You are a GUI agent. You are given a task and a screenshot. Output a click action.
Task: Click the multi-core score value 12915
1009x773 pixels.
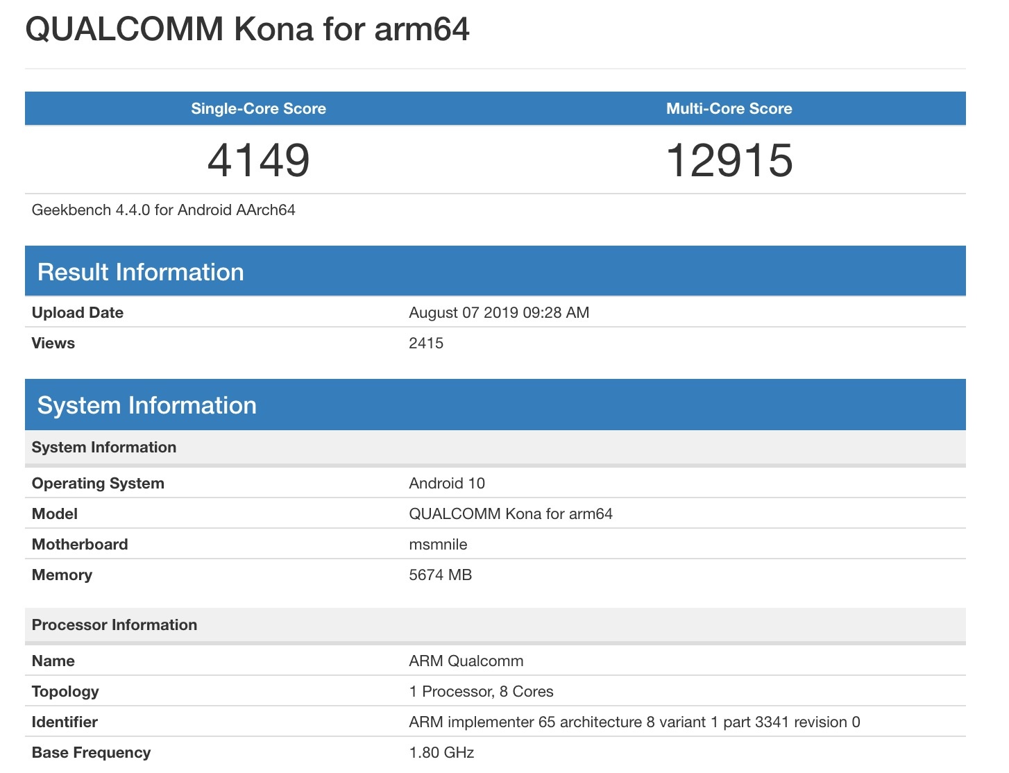(x=729, y=160)
